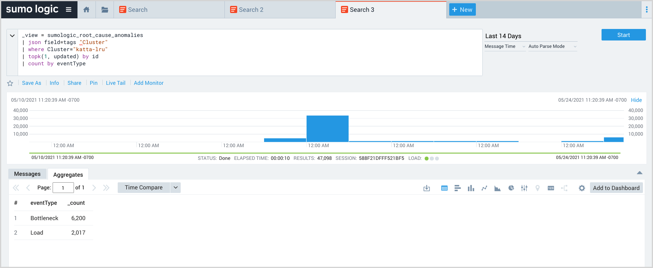
Task: Hide the histogram timeline
Action: pyautogui.click(x=636, y=100)
